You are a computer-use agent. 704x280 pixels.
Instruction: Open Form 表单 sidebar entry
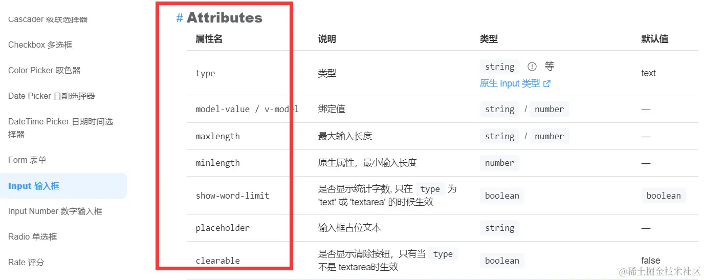pos(27,160)
